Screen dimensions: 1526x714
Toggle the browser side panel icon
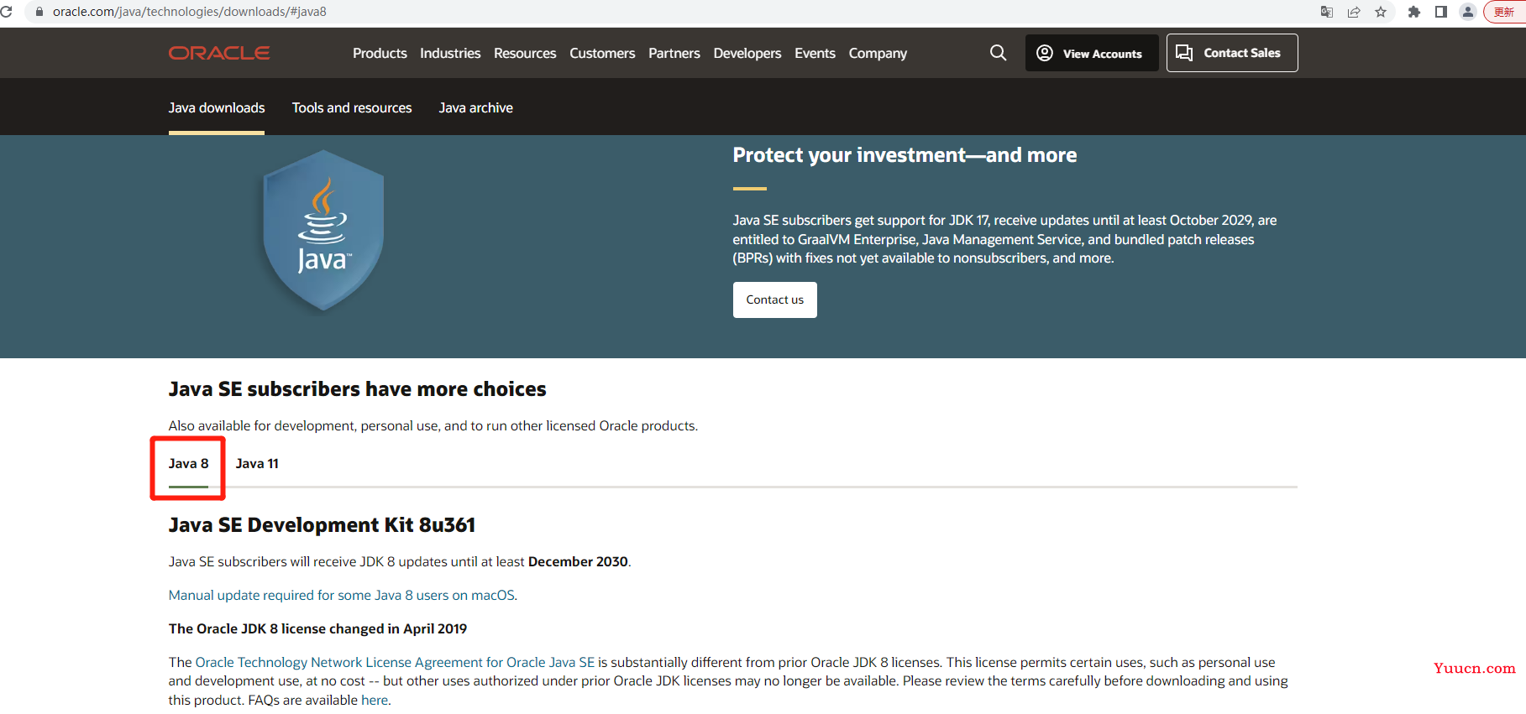tap(1441, 12)
